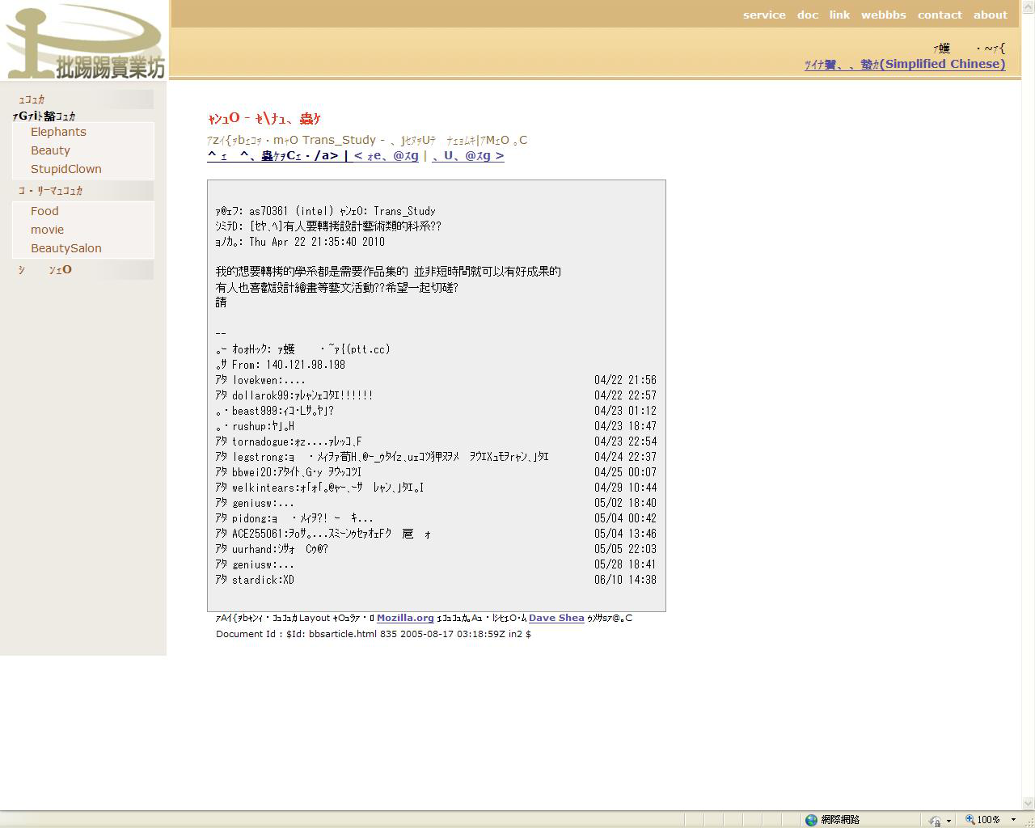The height and width of the screenshot is (828, 1035).
Task: Open the Elephants board link
Action: 58,132
